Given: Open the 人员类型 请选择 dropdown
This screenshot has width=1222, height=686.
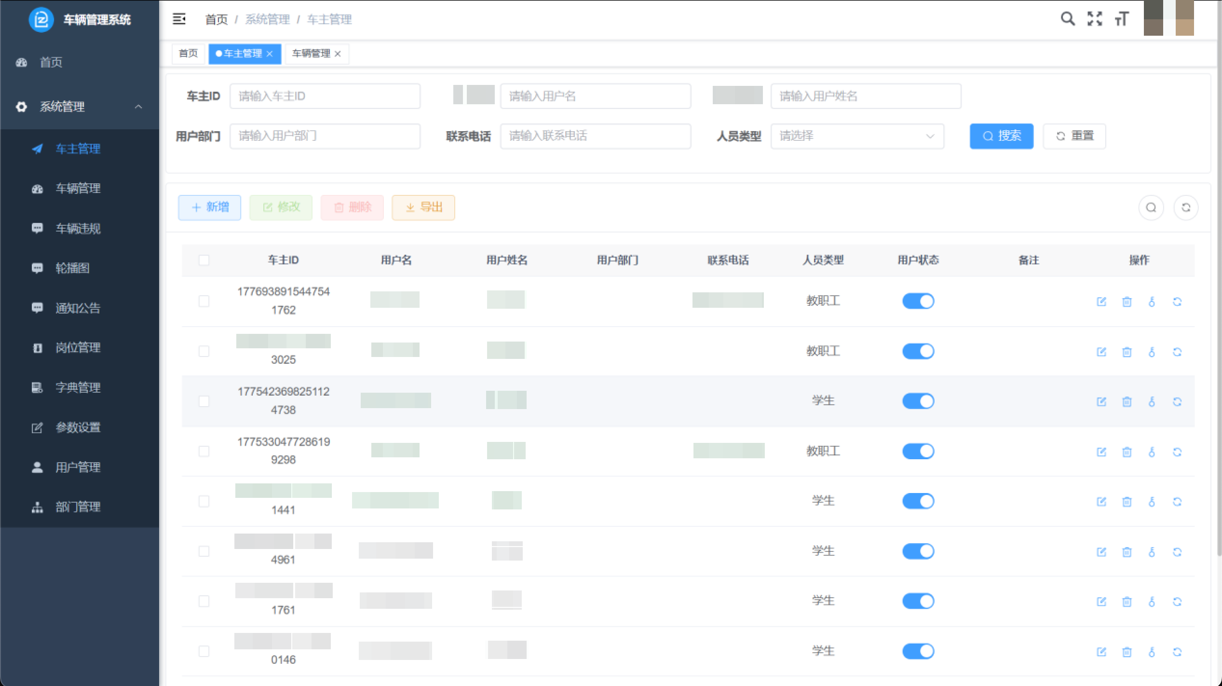Looking at the screenshot, I should (857, 136).
